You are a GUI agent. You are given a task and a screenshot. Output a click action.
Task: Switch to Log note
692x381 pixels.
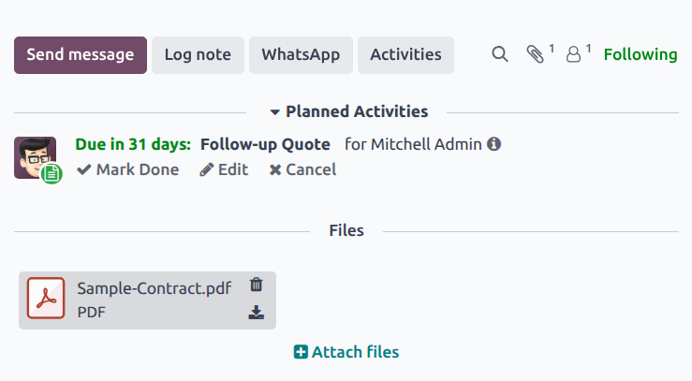198,54
